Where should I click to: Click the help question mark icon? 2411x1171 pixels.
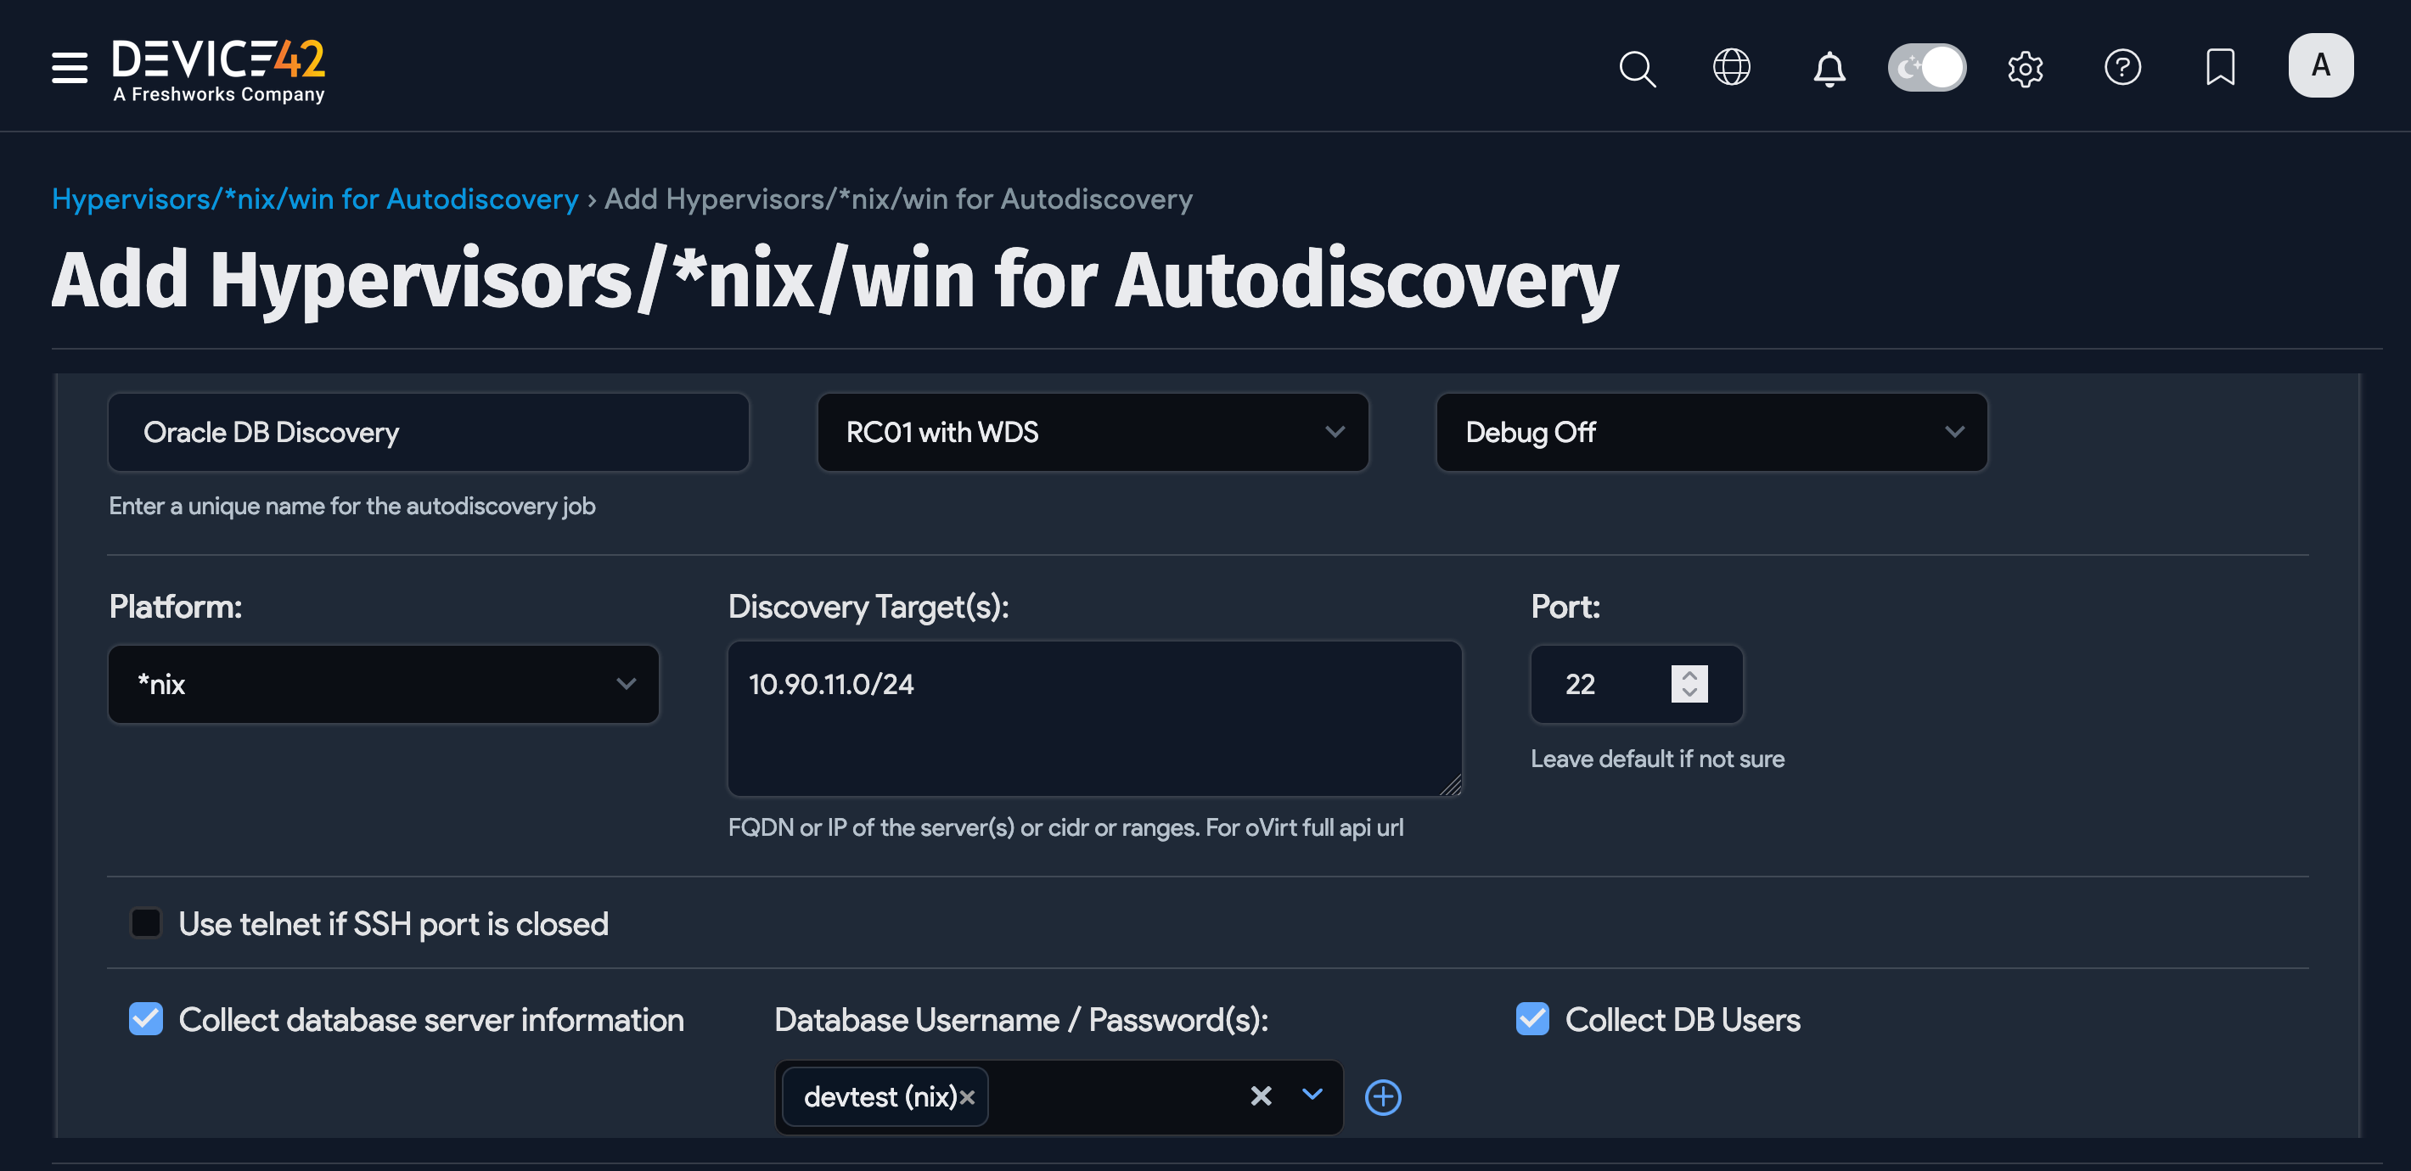coord(2122,66)
